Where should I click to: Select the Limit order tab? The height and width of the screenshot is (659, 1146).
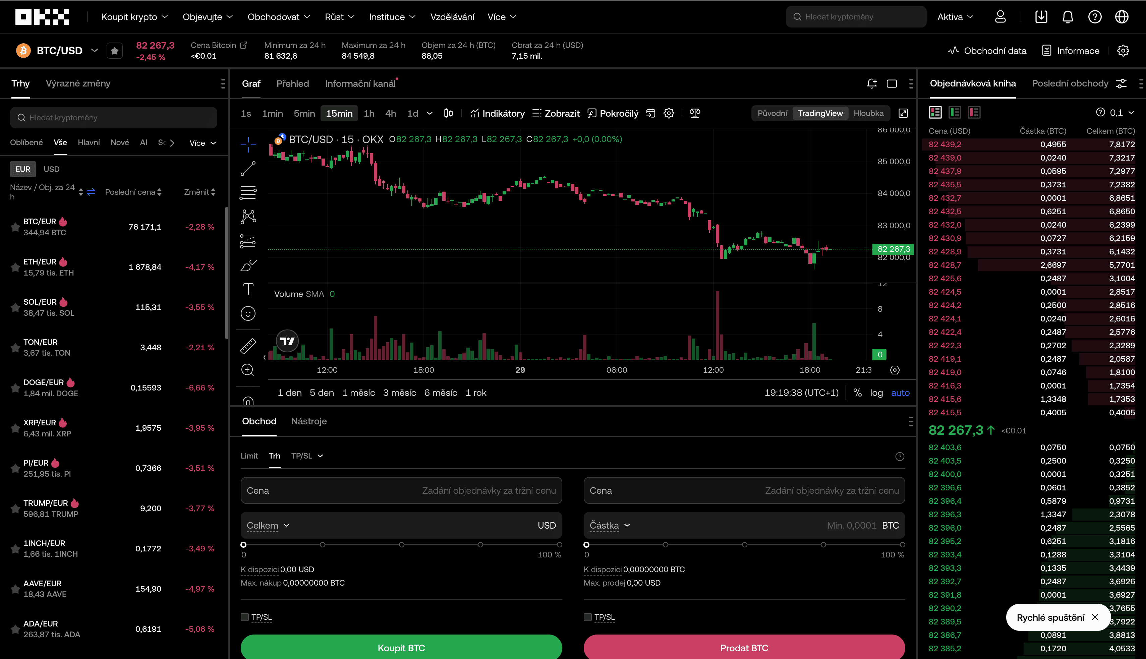click(x=249, y=456)
